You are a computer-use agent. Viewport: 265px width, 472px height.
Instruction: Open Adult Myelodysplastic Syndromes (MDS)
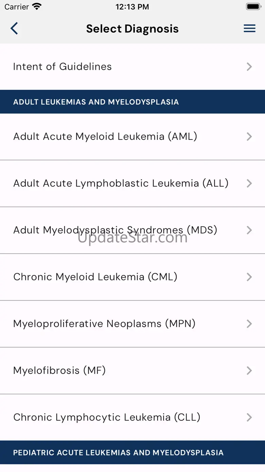[x=115, y=230]
